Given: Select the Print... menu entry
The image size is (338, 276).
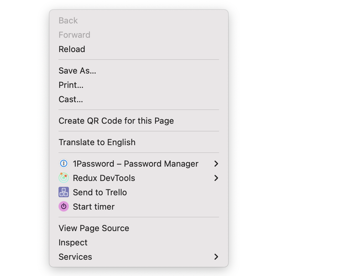Looking at the screenshot, I should point(71,85).
